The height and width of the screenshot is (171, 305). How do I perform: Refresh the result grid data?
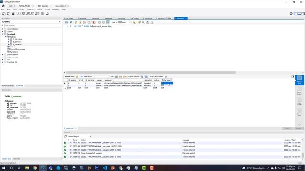(x=81, y=77)
